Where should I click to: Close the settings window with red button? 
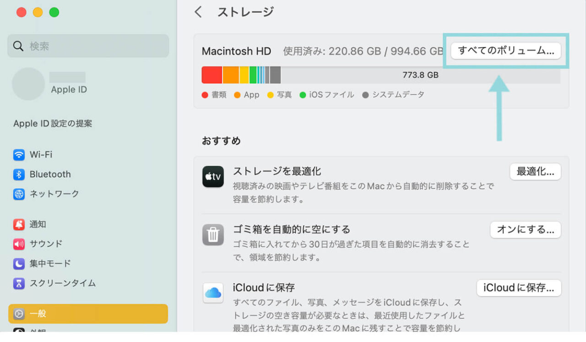22,12
